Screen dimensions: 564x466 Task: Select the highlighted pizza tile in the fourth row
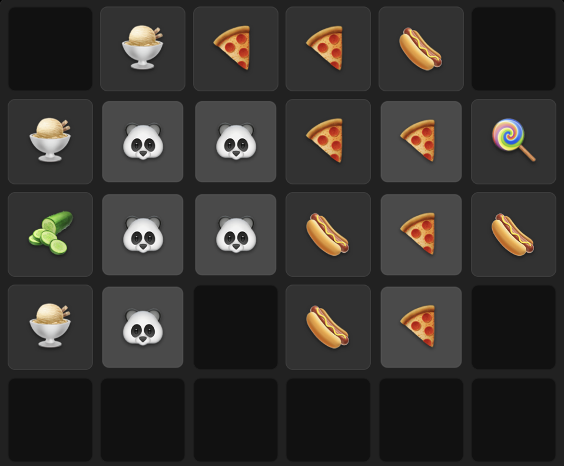pyautogui.click(x=421, y=327)
